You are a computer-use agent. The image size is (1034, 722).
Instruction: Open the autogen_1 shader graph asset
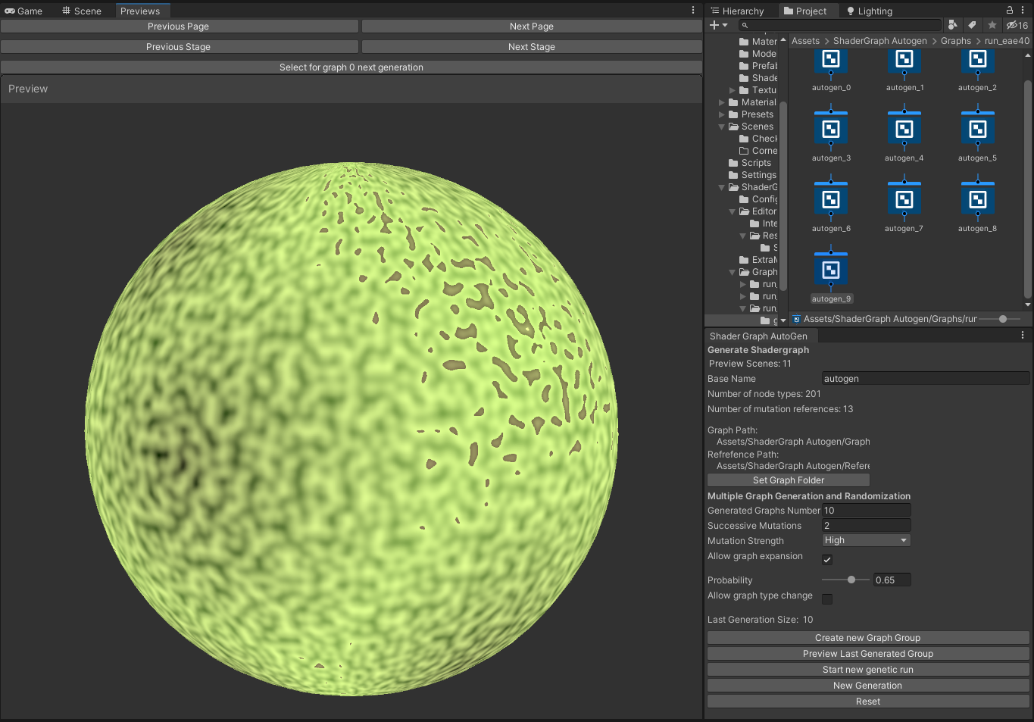coord(904,61)
